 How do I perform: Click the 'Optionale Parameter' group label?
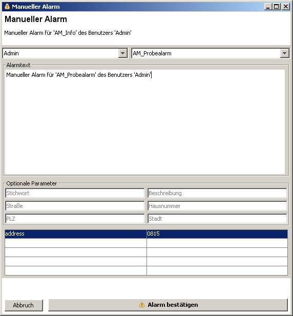point(32,183)
